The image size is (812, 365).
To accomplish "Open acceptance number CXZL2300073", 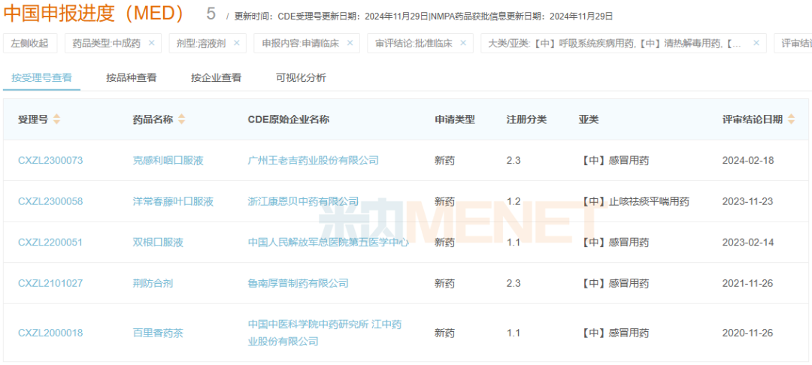I will point(50,161).
